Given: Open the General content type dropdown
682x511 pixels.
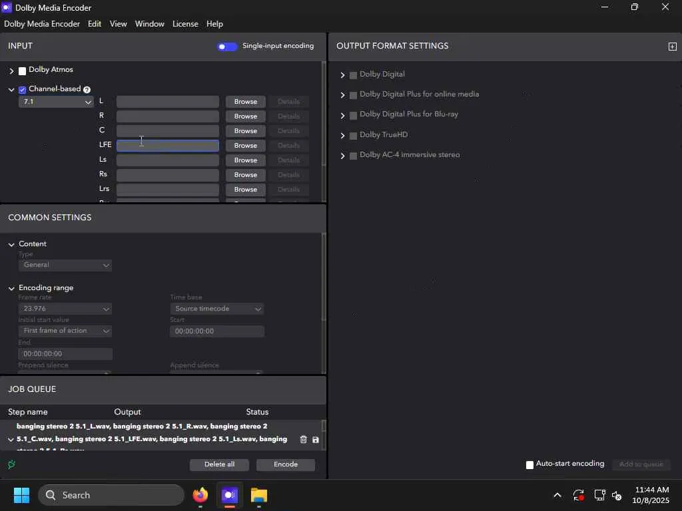Looking at the screenshot, I should (65, 265).
